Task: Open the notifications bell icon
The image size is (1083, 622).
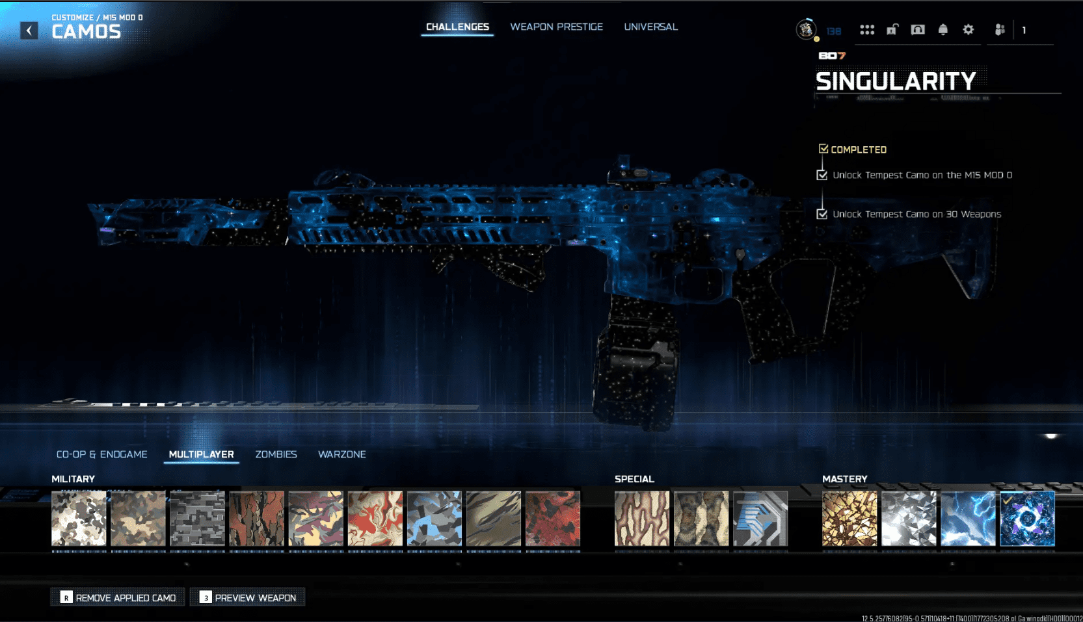Action: pyautogui.click(x=943, y=30)
